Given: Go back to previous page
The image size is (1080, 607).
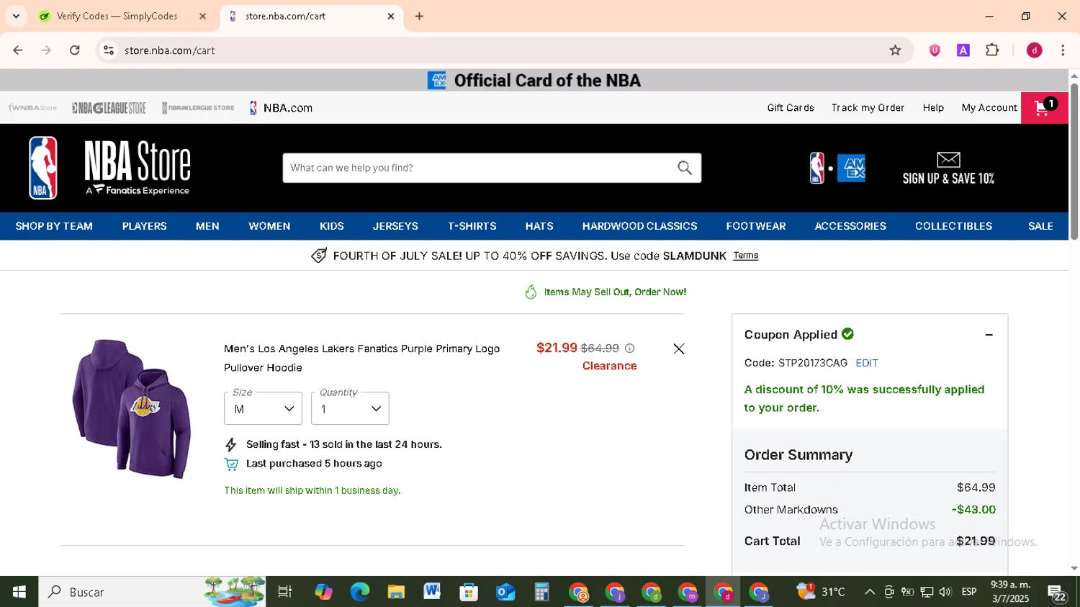Looking at the screenshot, I should pos(18,50).
